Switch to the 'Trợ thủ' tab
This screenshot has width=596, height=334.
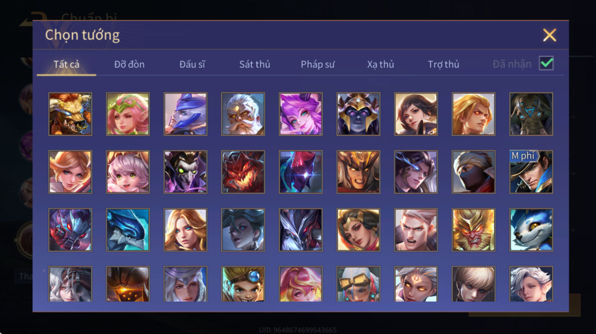click(443, 64)
